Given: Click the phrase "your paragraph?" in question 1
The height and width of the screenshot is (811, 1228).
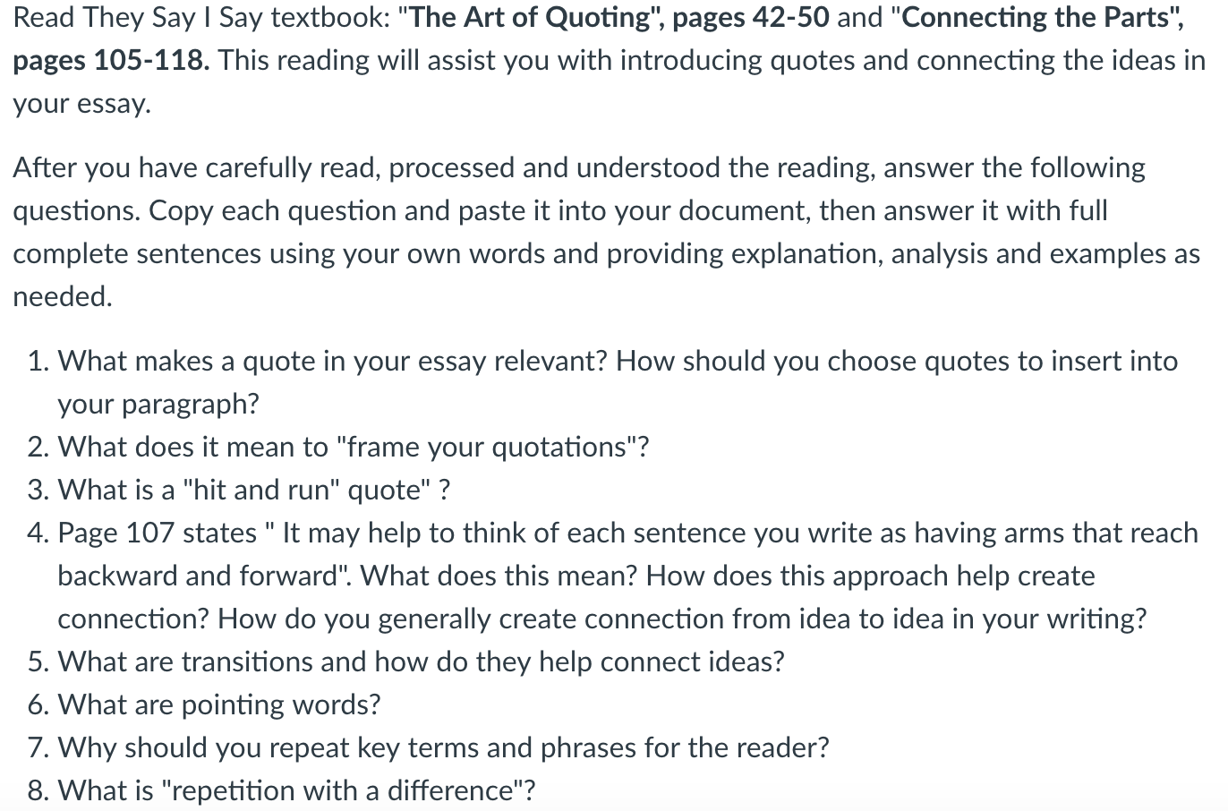Looking at the screenshot, I should [x=158, y=404].
